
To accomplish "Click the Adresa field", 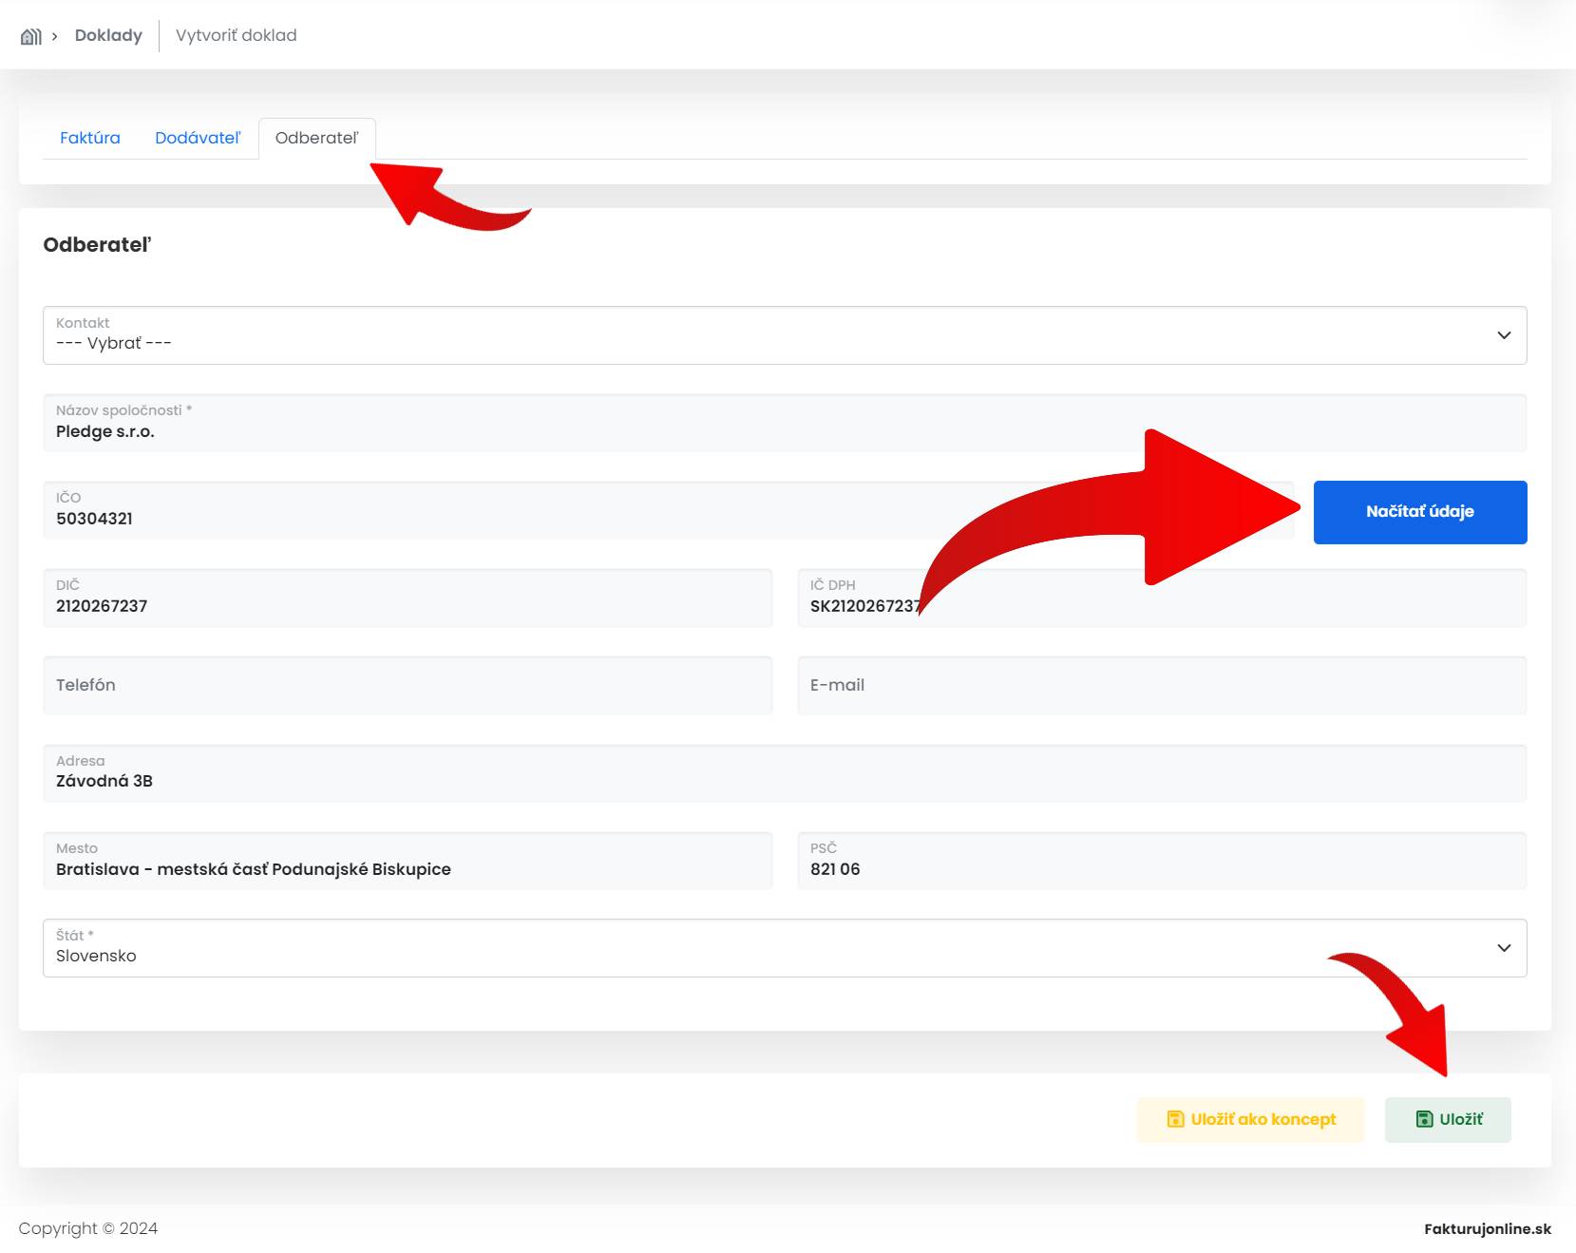I will click(x=784, y=773).
